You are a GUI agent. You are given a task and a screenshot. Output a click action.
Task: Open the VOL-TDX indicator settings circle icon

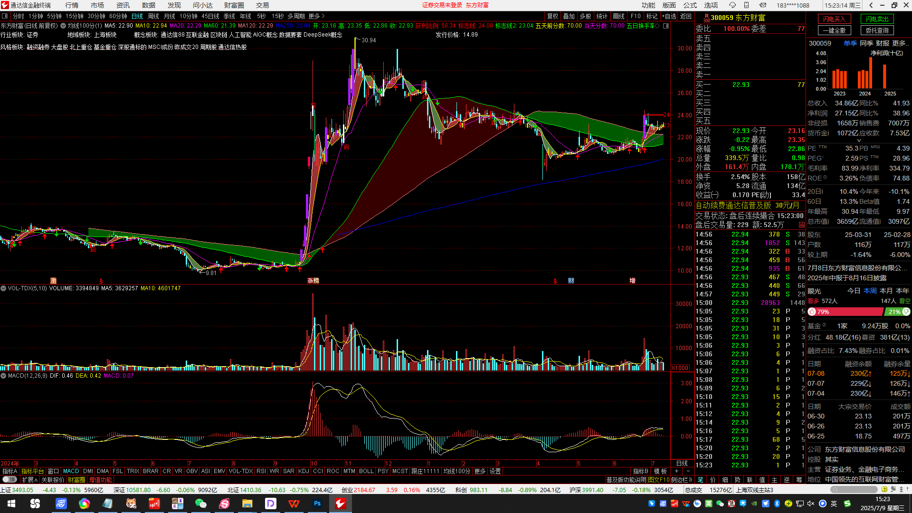[x=3, y=288]
